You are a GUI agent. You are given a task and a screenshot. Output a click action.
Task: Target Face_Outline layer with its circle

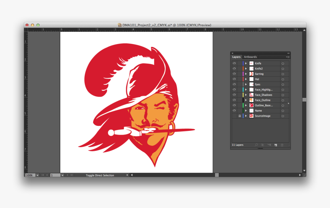tap(283, 100)
